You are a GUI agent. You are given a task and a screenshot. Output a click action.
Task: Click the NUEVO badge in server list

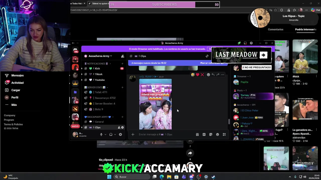pyautogui.click(x=75, y=126)
